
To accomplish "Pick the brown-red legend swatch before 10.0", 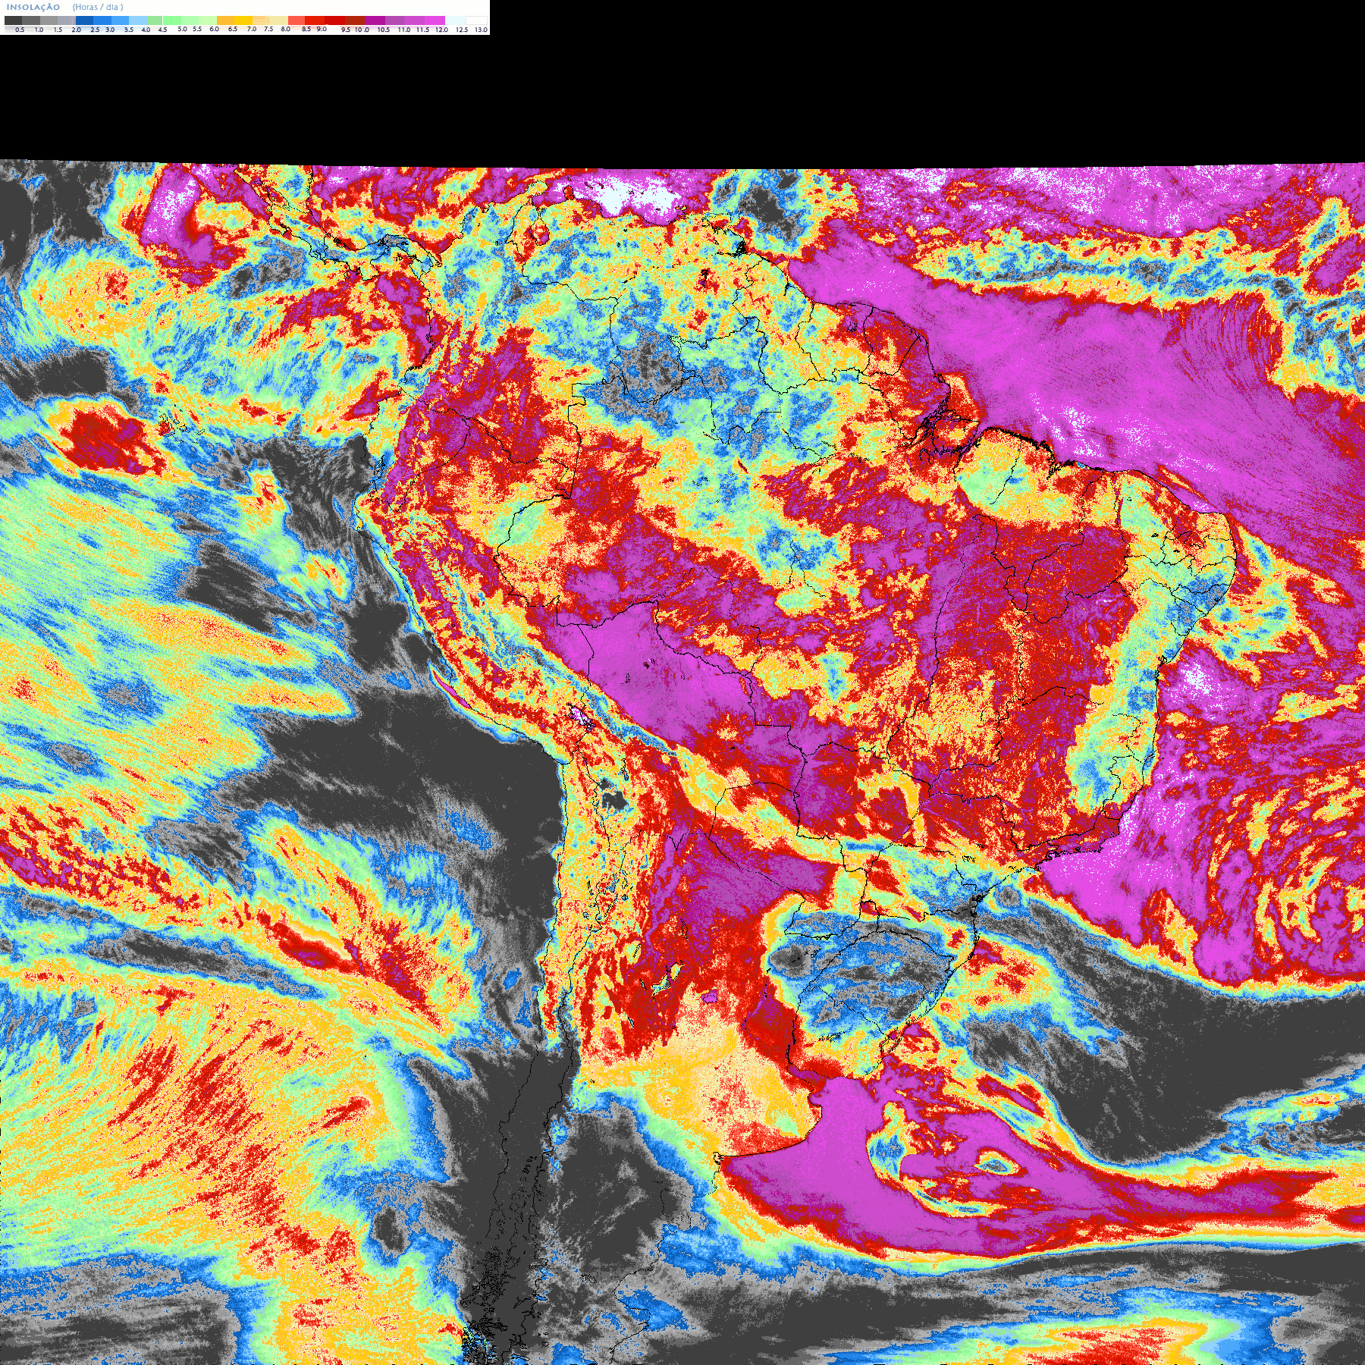I will [355, 20].
